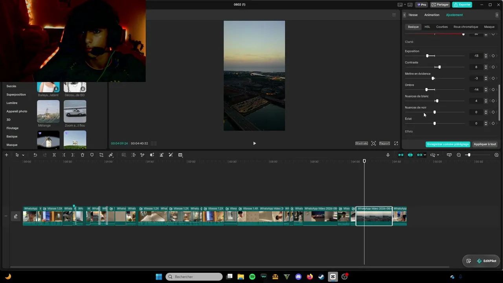This screenshot has height=283, width=503.
Task: Open the linkage options dropdown arrow
Action: 425,155
